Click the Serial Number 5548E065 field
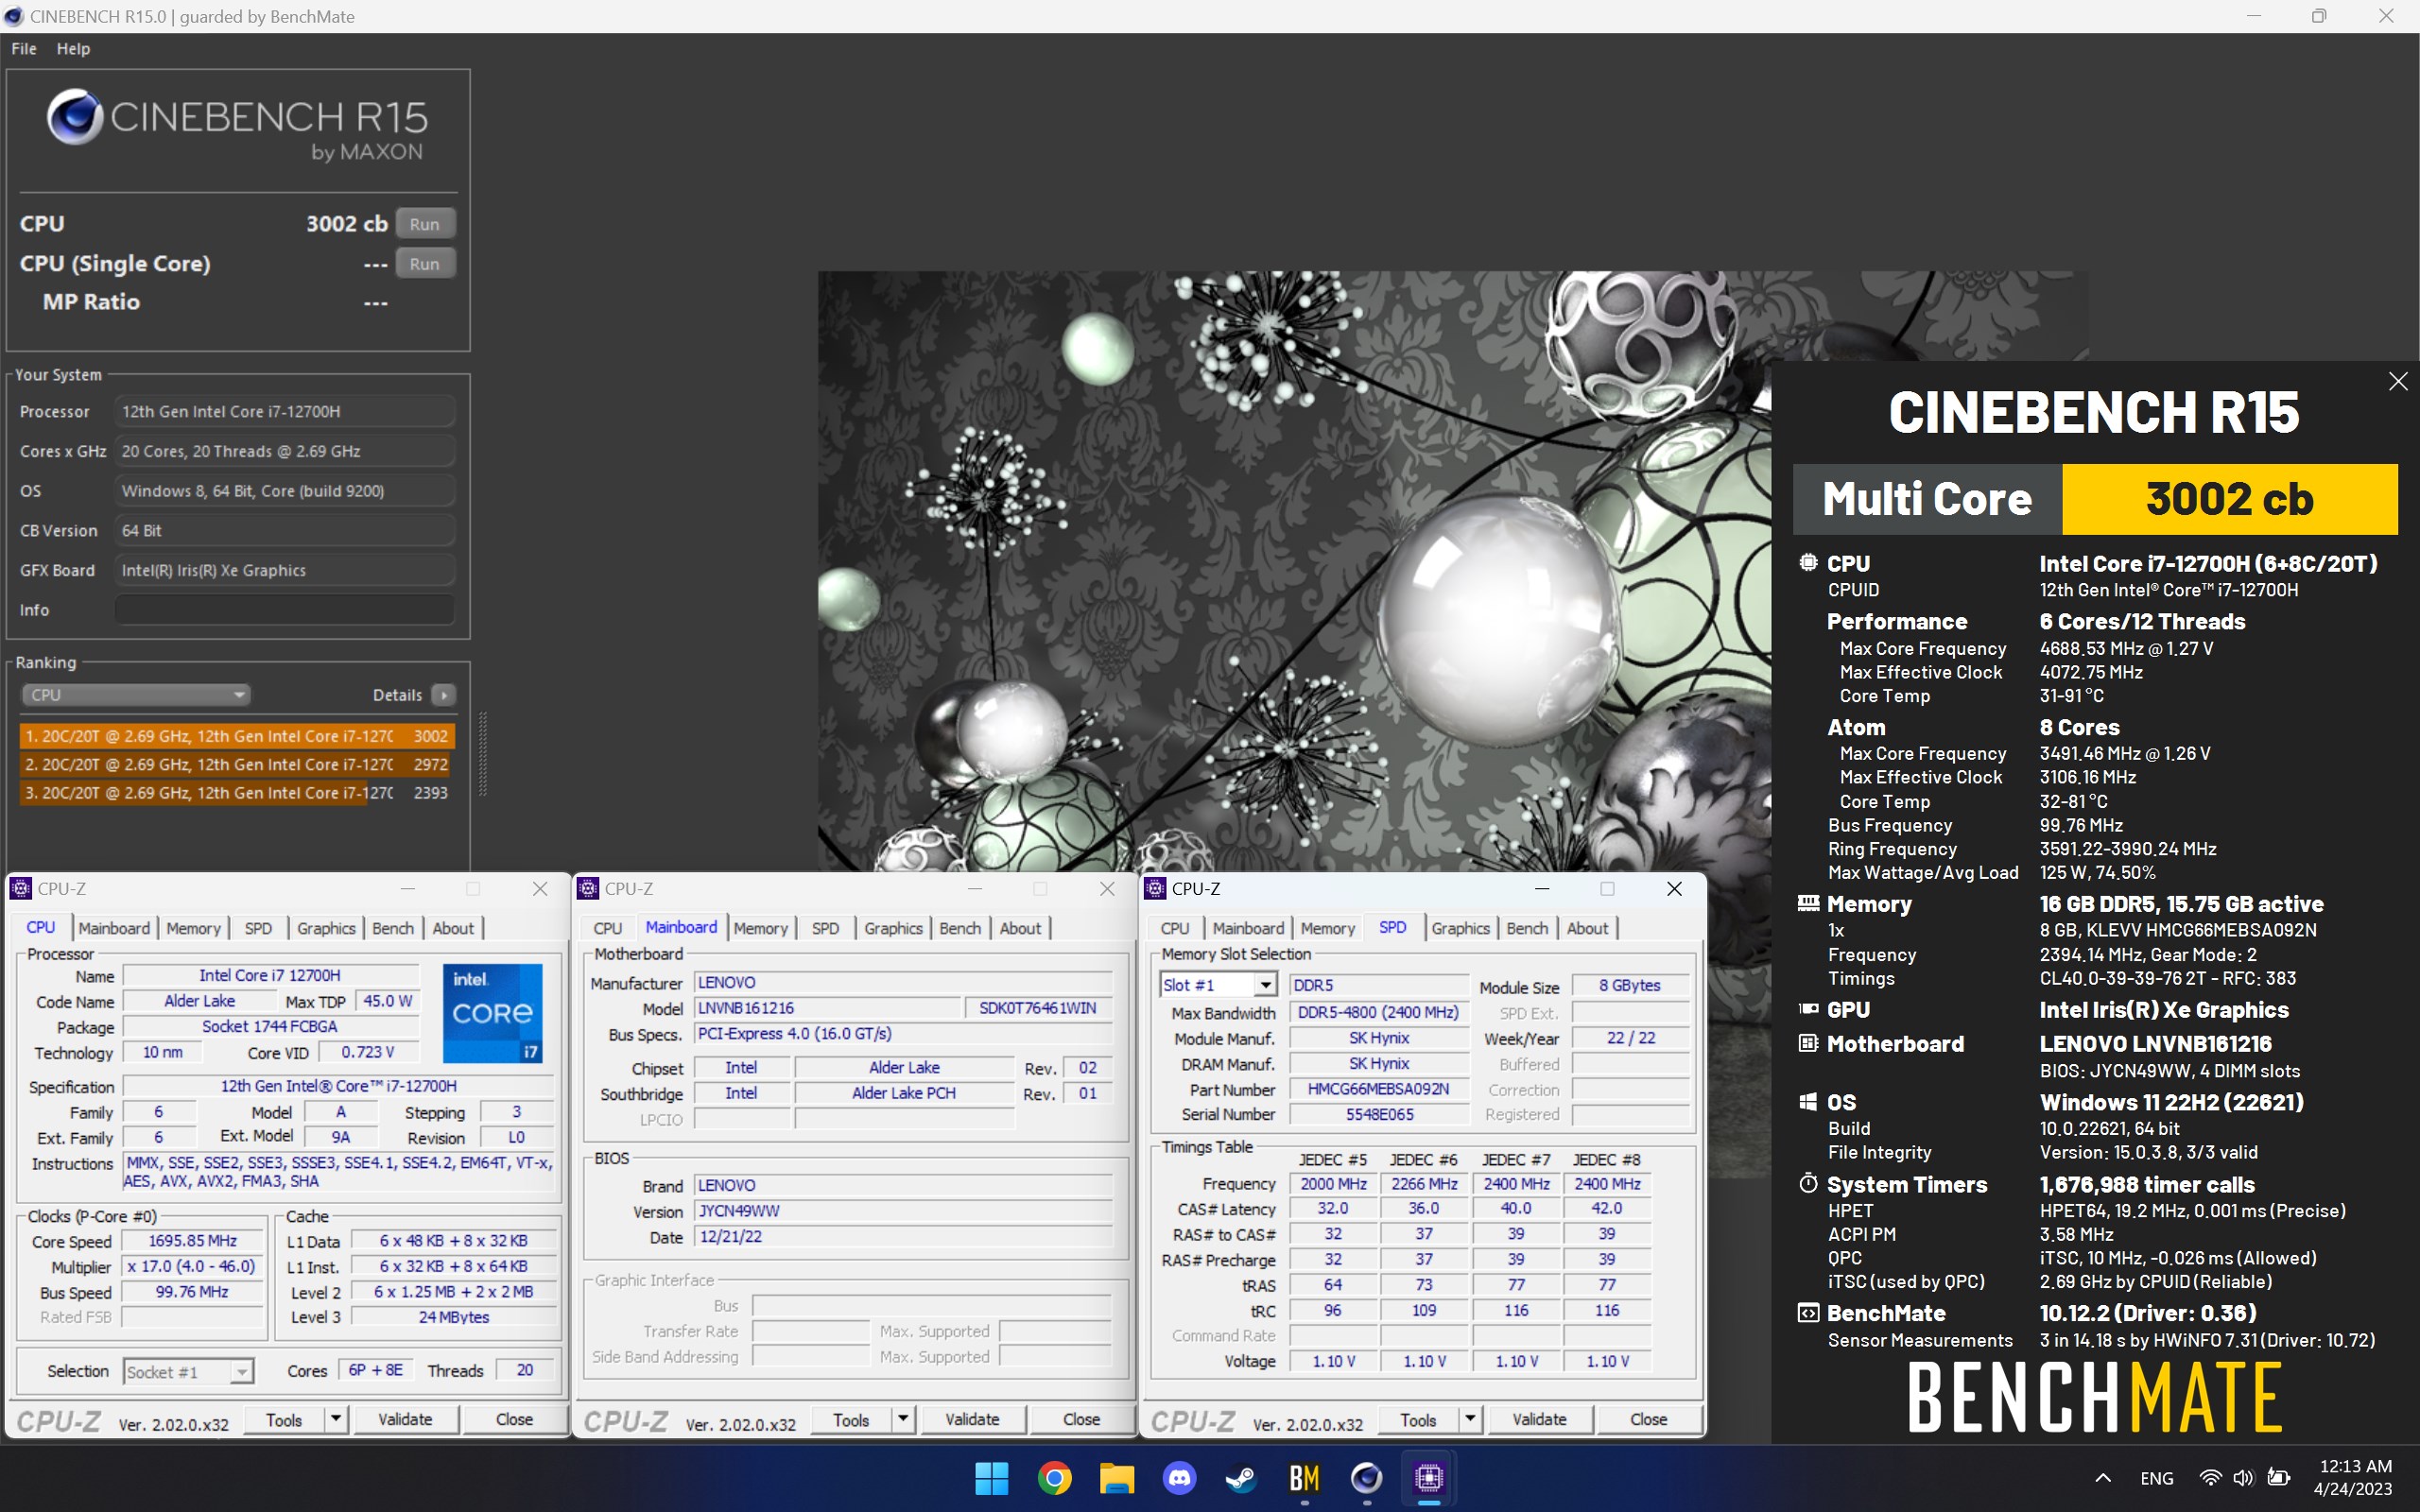The height and width of the screenshot is (1512, 2420). click(x=1379, y=1114)
